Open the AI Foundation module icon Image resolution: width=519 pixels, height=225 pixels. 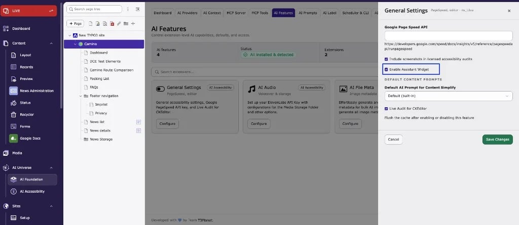pos(14,179)
